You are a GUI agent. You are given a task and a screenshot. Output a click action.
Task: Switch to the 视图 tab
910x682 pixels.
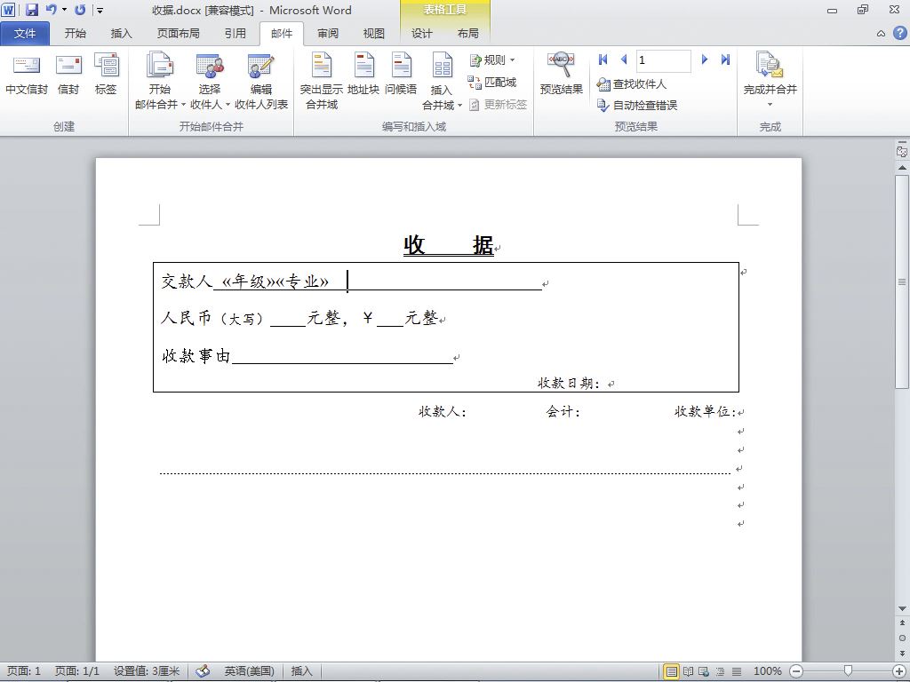374,34
